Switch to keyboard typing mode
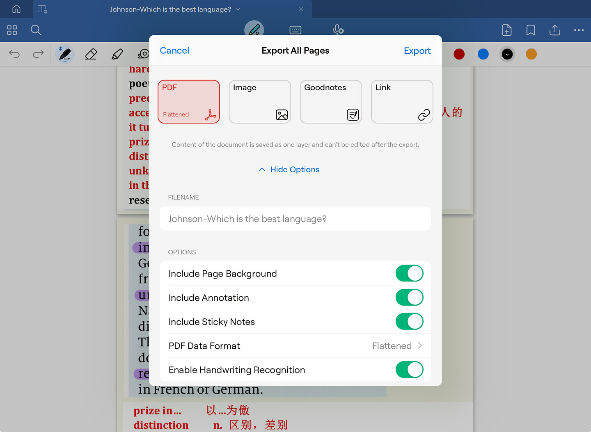 coord(295,30)
